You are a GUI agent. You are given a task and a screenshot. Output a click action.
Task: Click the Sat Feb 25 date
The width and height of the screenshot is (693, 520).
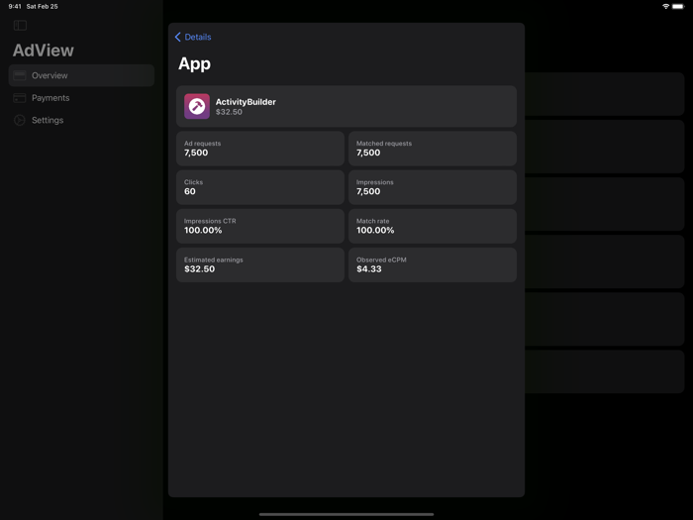click(x=42, y=6)
